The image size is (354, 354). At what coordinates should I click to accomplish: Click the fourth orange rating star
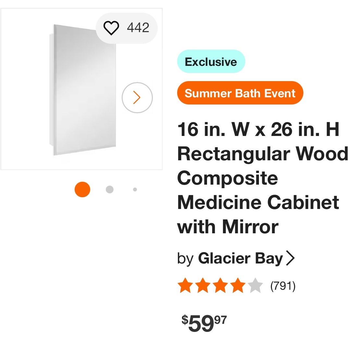click(x=238, y=286)
